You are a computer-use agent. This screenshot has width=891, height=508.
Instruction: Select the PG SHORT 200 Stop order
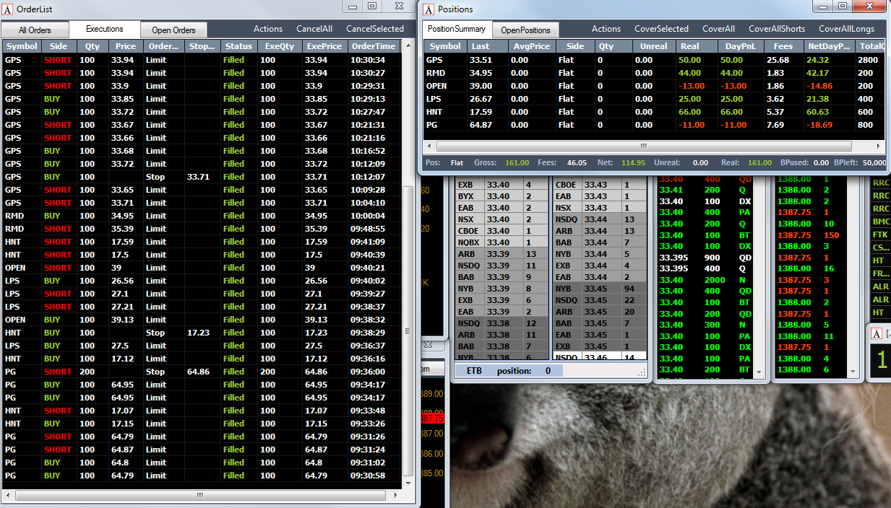pyautogui.click(x=202, y=372)
